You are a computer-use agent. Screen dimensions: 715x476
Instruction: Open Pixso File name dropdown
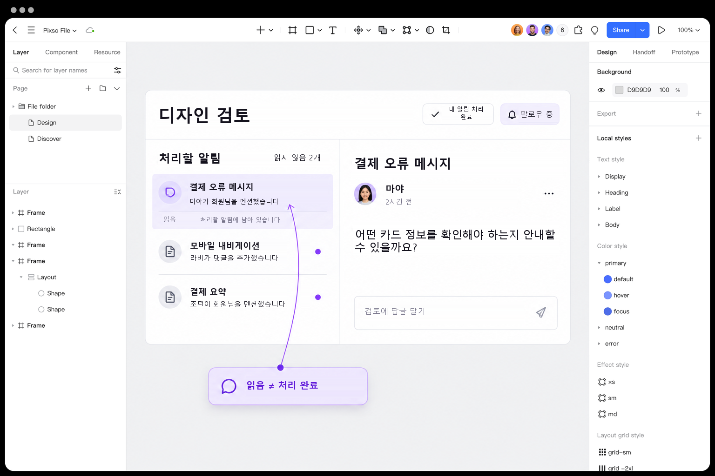60,30
